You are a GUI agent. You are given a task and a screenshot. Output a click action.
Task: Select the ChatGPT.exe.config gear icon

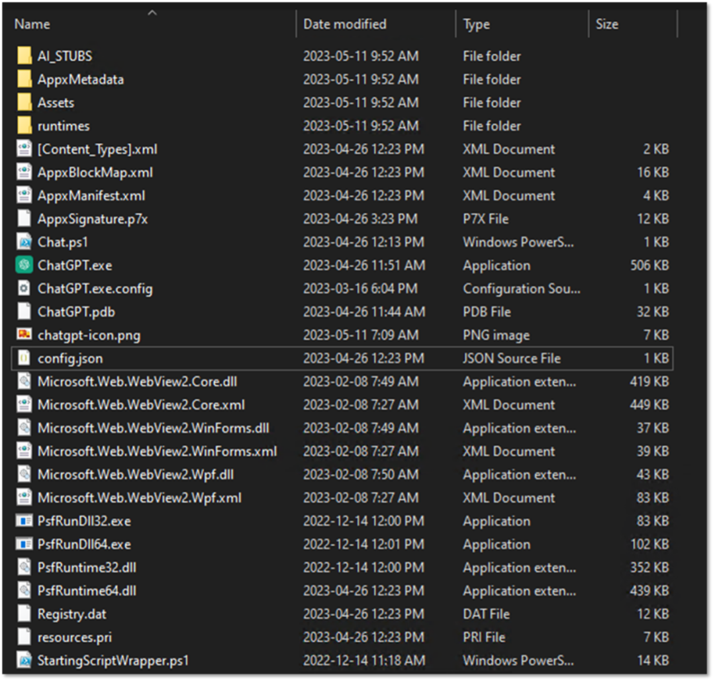pos(24,288)
